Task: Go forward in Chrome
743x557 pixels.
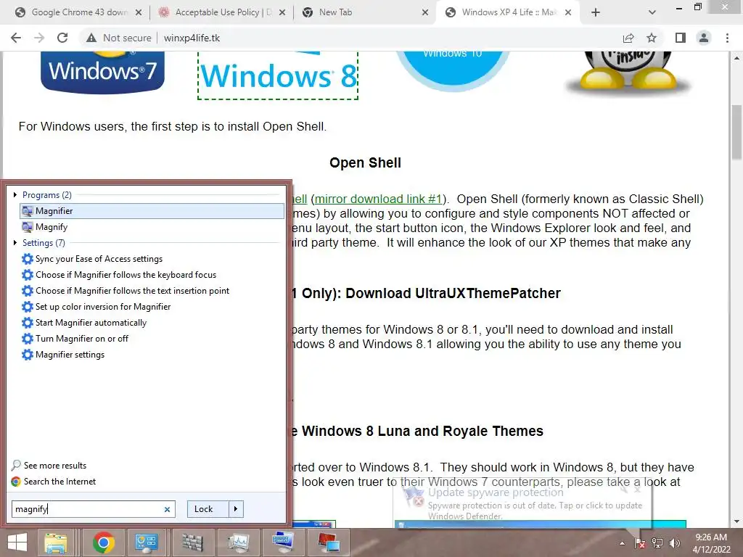Action: click(39, 38)
